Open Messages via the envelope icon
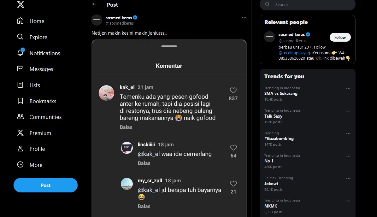This screenshot has height=217, width=377. pyautogui.click(x=20, y=69)
